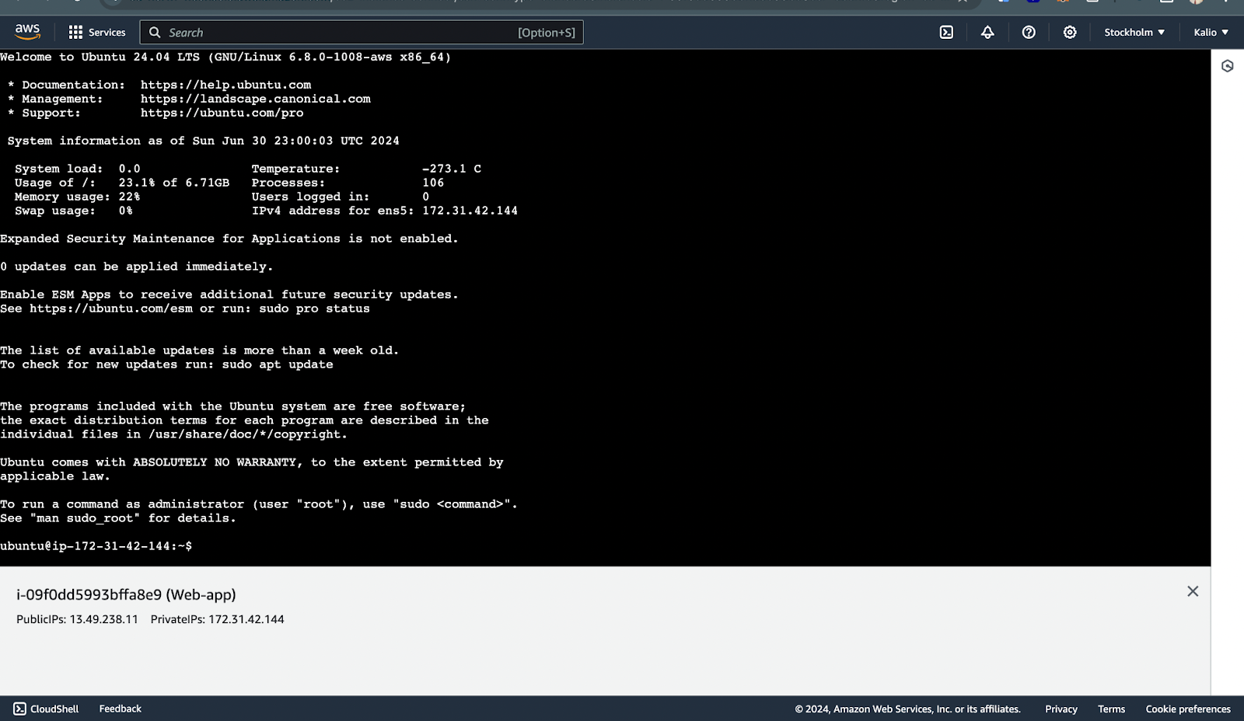The image size is (1244, 721).
Task: Open the Services grid menu
Action: pos(75,32)
